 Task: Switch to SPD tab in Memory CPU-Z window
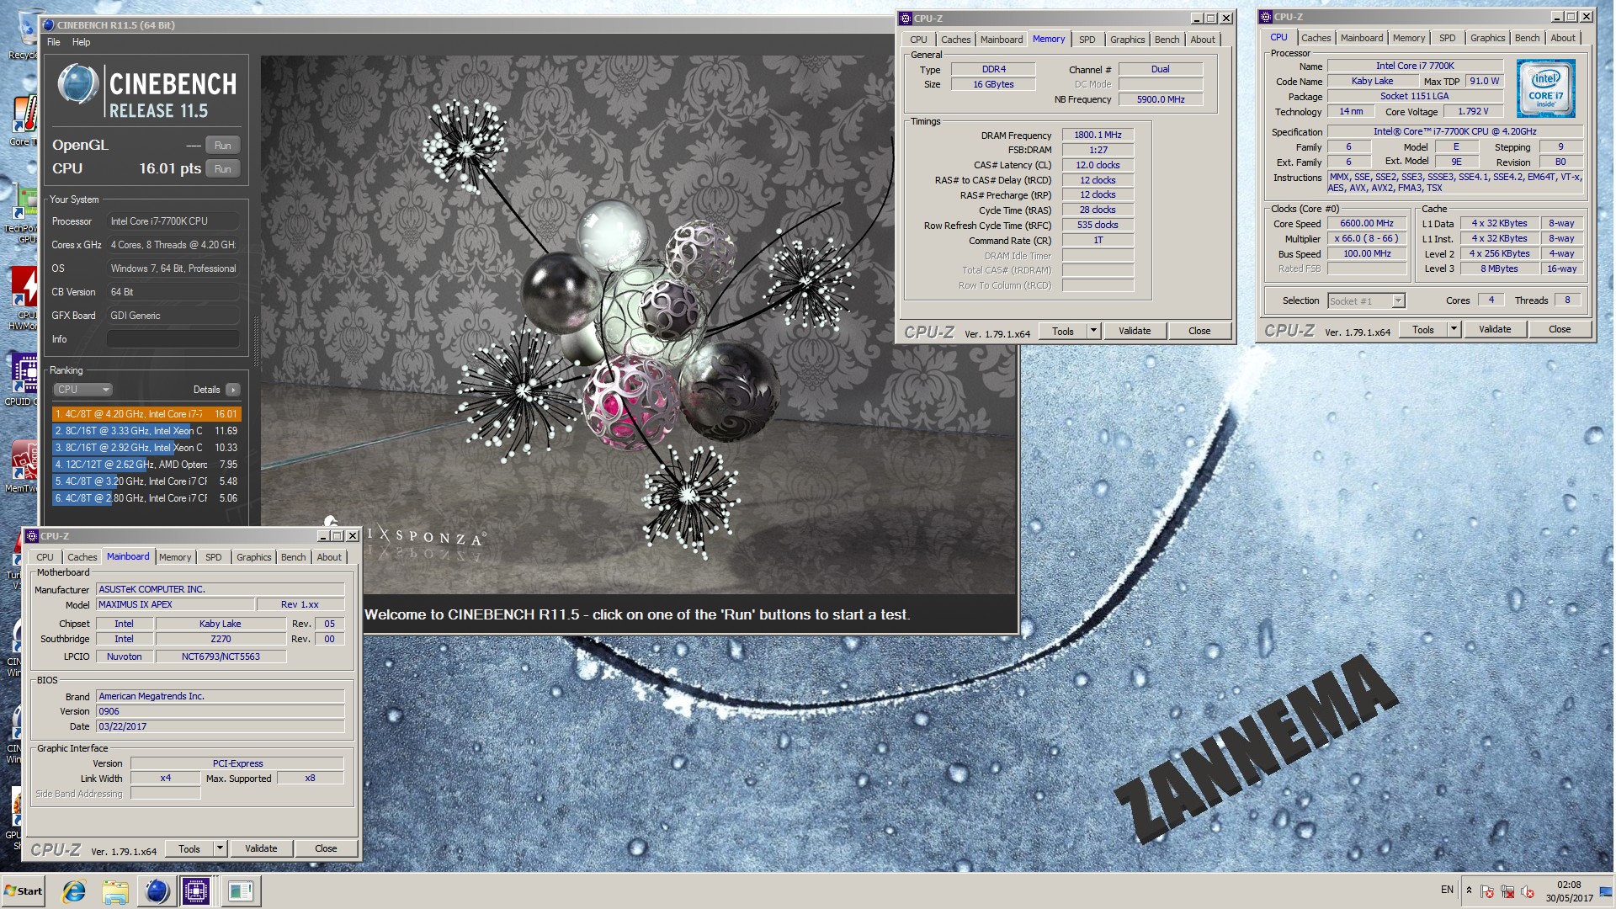(x=1087, y=40)
